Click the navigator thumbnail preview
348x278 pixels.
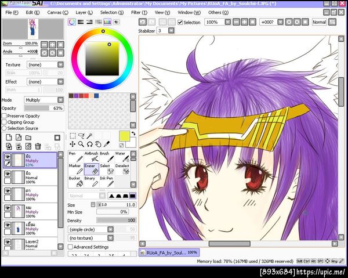33,29
